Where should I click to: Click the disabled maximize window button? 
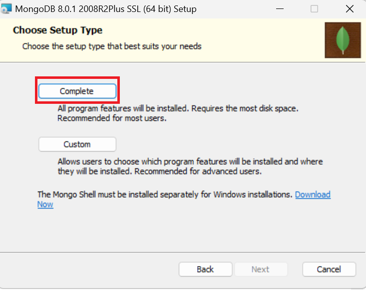pyautogui.click(x=314, y=9)
